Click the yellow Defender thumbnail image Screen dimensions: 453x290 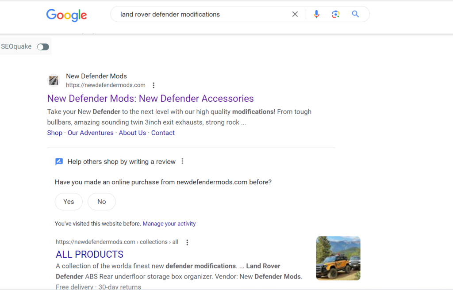pyautogui.click(x=338, y=258)
